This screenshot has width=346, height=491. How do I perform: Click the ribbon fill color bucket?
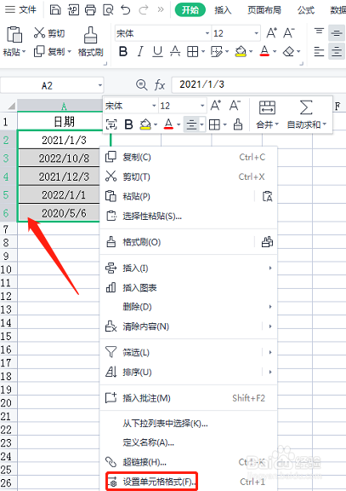241,51
